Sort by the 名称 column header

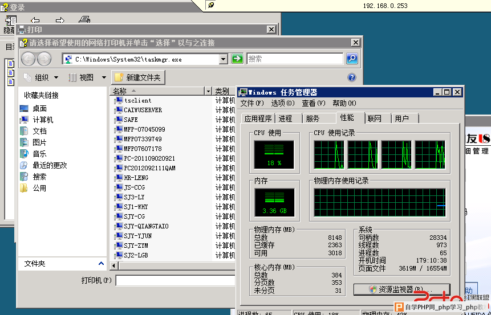pyautogui.click(x=157, y=91)
